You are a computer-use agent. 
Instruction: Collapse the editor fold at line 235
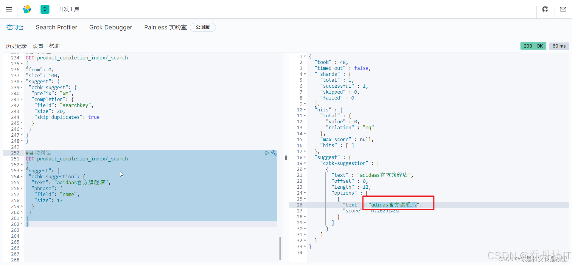point(22,64)
